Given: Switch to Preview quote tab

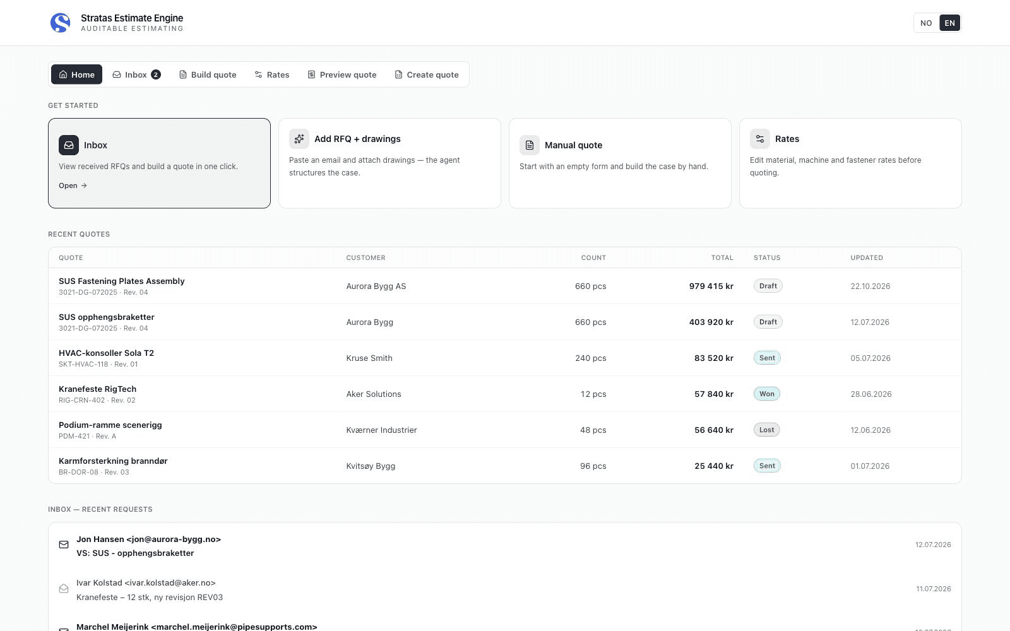Looking at the screenshot, I should (x=342, y=74).
